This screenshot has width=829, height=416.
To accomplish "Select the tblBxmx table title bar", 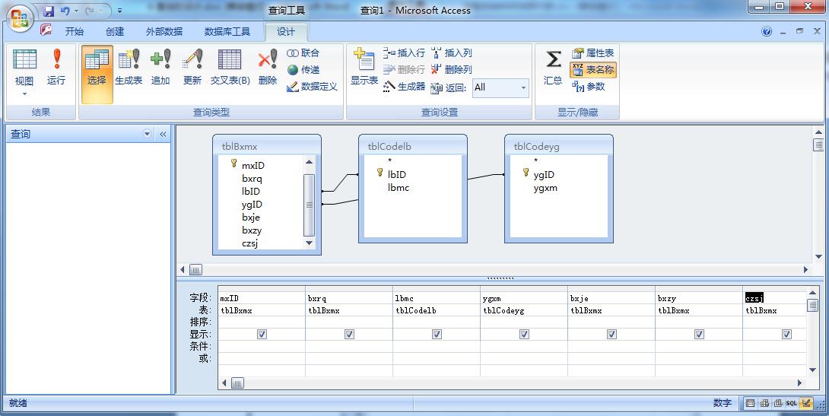I will tap(267, 146).
